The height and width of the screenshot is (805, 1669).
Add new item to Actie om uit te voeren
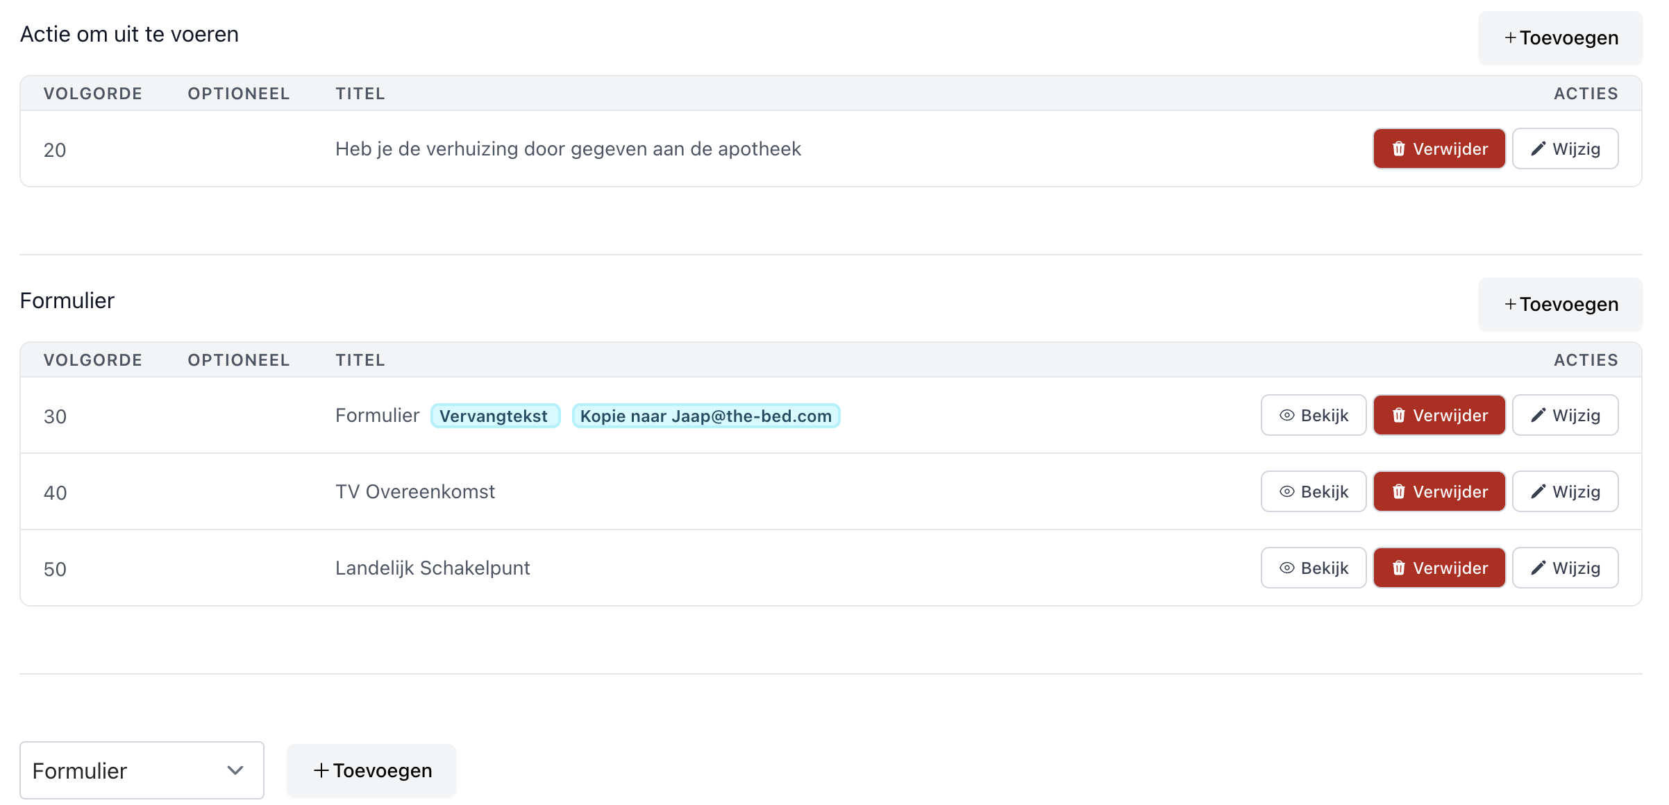[1560, 38]
